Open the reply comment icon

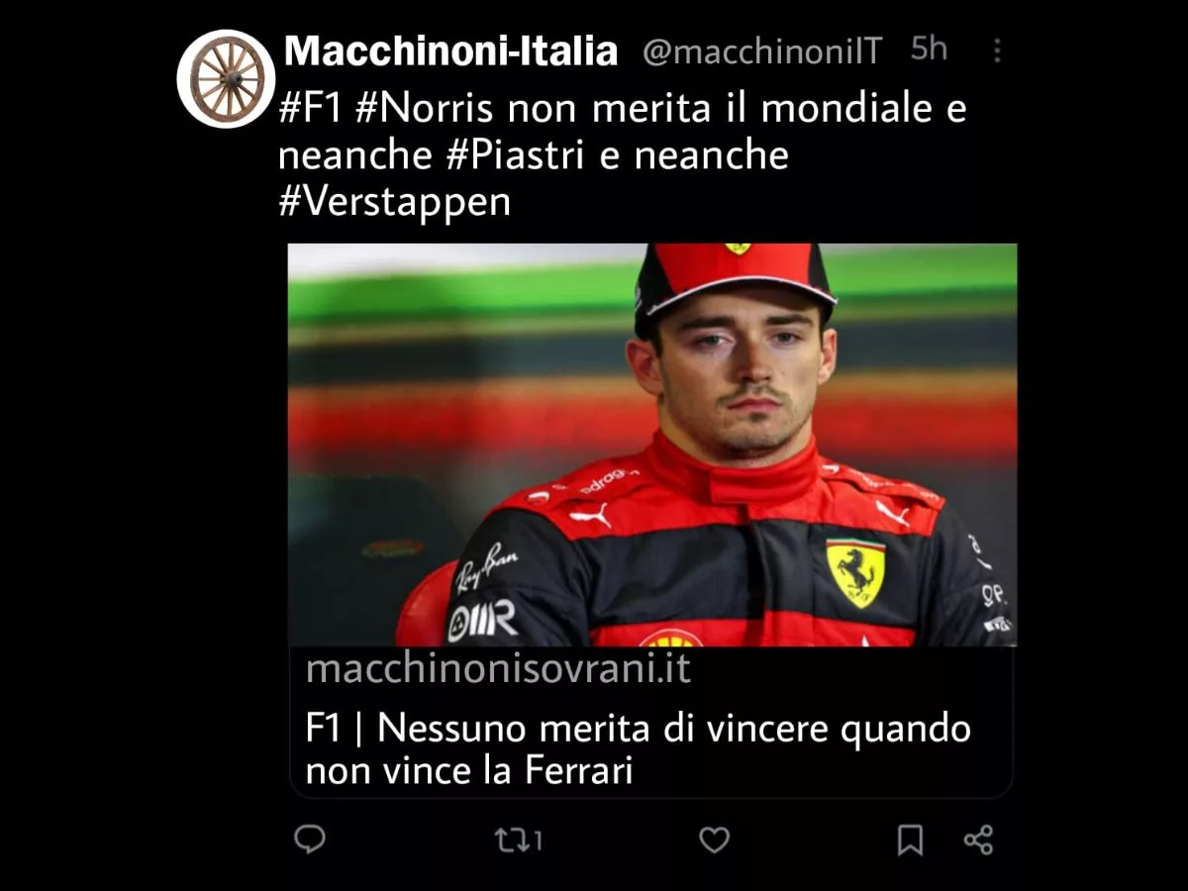point(310,840)
